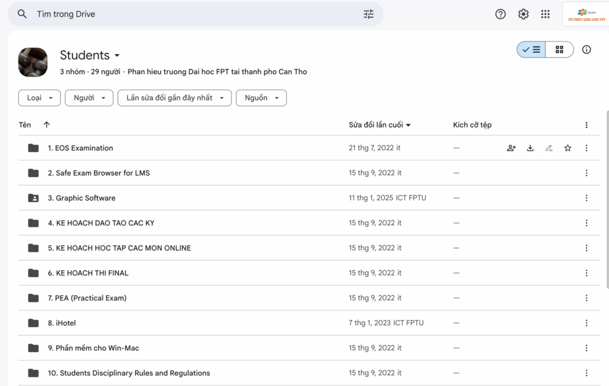The width and height of the screenshot is (609, 386).
Task: Open advanced search filter options icon
Action: (369, 14)
